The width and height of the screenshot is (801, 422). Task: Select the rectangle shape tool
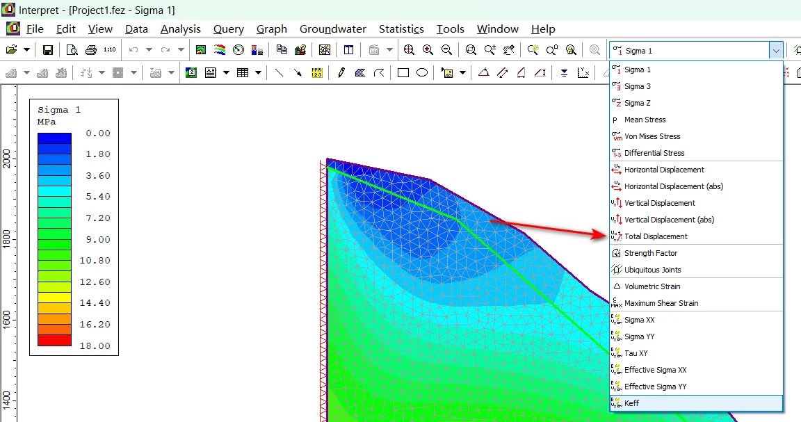click(403, 73)
